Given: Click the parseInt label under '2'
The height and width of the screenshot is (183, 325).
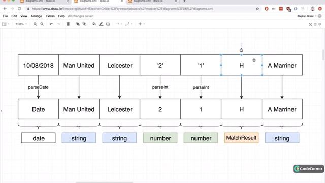Looking at the screenshot, I should tap(160, 87).
